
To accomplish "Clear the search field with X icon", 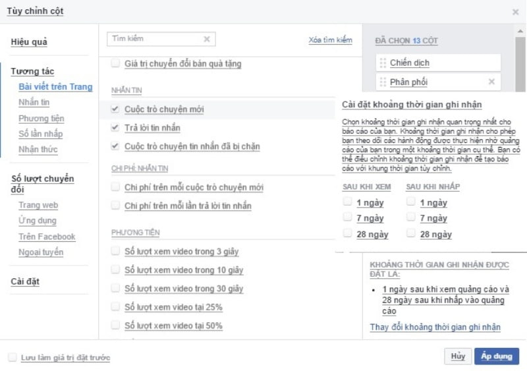I will pos(207,40).
